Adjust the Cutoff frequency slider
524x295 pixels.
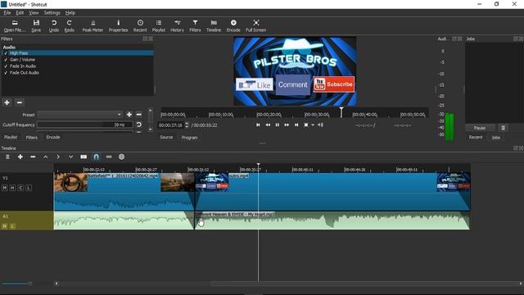click(x=85, y=125)
